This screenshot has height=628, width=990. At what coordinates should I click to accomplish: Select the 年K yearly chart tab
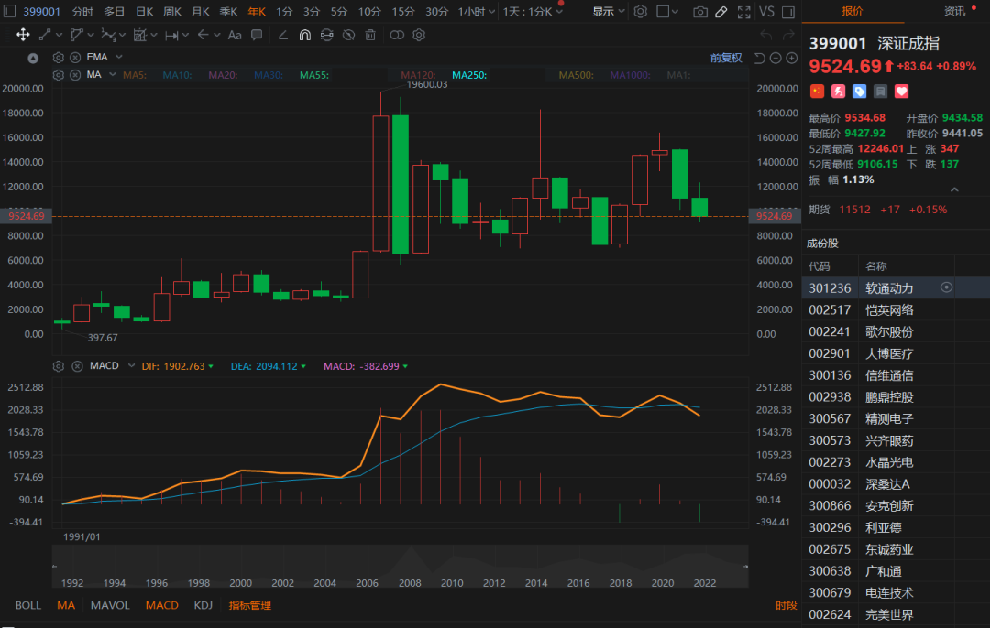click(x=257, y=11)
